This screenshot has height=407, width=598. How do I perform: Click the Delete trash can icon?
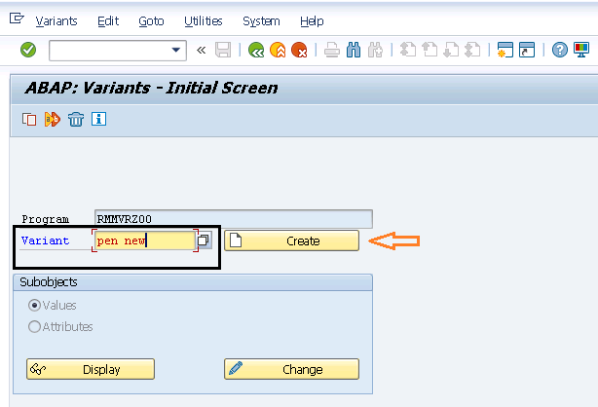pos(76,120)
